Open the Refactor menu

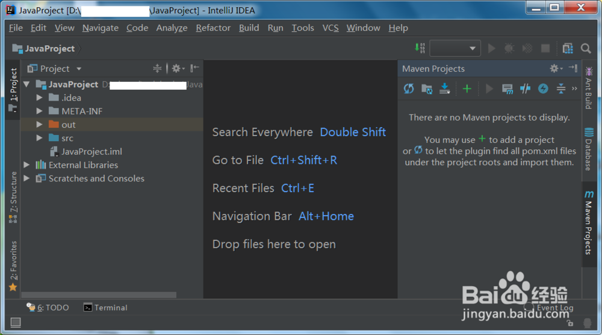click(x=213, y=28)
